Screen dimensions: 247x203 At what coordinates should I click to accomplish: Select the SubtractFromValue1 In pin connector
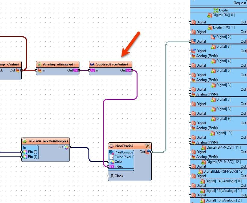[89, 70]
